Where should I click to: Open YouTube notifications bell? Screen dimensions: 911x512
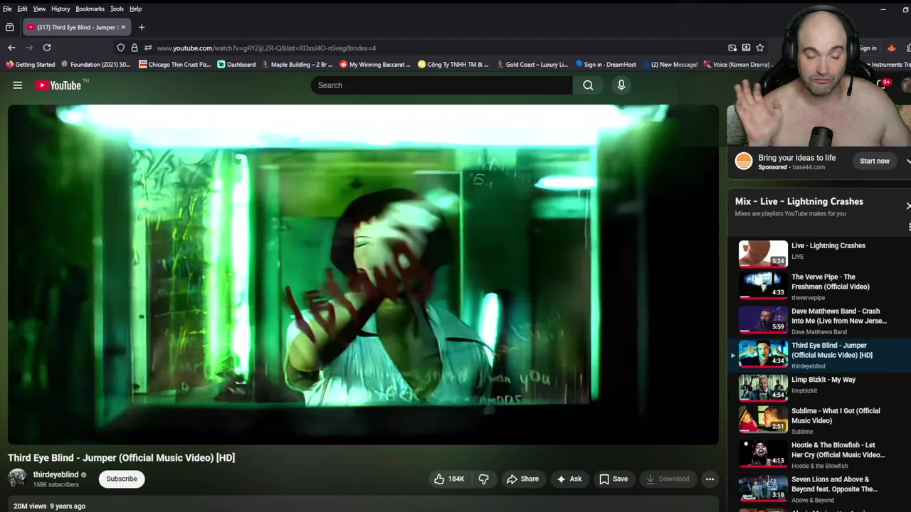tap(883, 85)
